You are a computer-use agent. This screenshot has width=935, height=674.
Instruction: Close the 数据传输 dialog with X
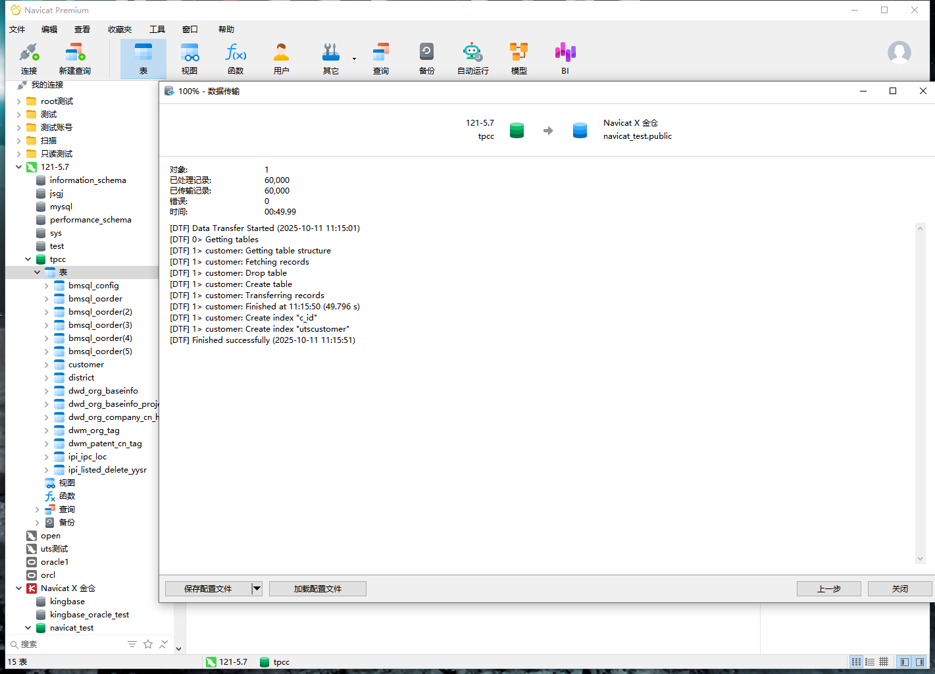tap(923, 91)
